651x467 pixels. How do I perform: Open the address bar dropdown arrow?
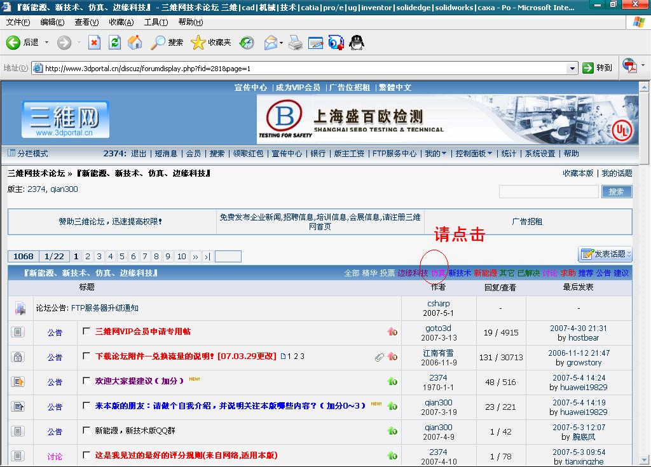[x=573, y=68]
